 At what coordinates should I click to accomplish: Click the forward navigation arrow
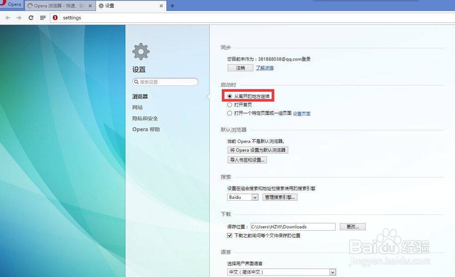19,18
